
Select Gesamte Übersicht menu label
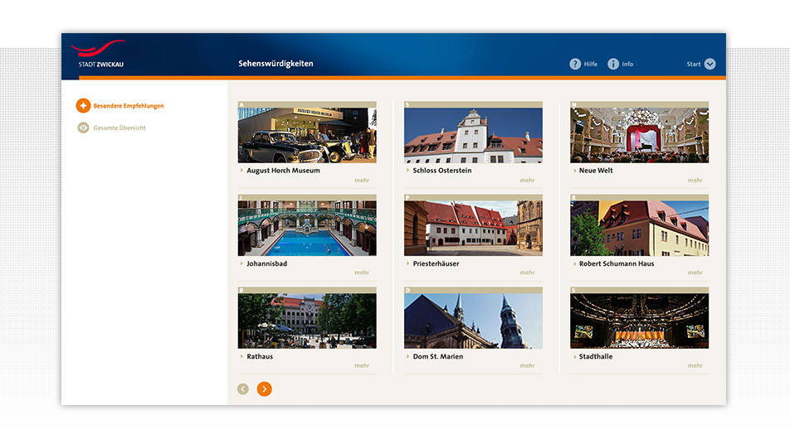(119, 128)
